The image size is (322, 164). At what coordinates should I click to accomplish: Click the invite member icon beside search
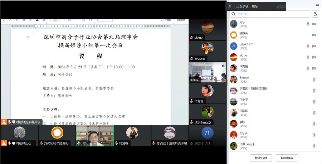point(316,14)
